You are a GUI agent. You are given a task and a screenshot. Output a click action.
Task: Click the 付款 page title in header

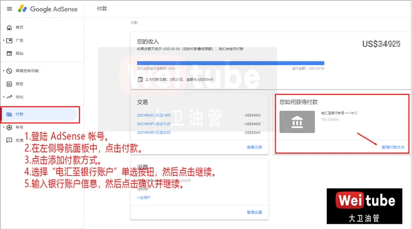(102, 9)
